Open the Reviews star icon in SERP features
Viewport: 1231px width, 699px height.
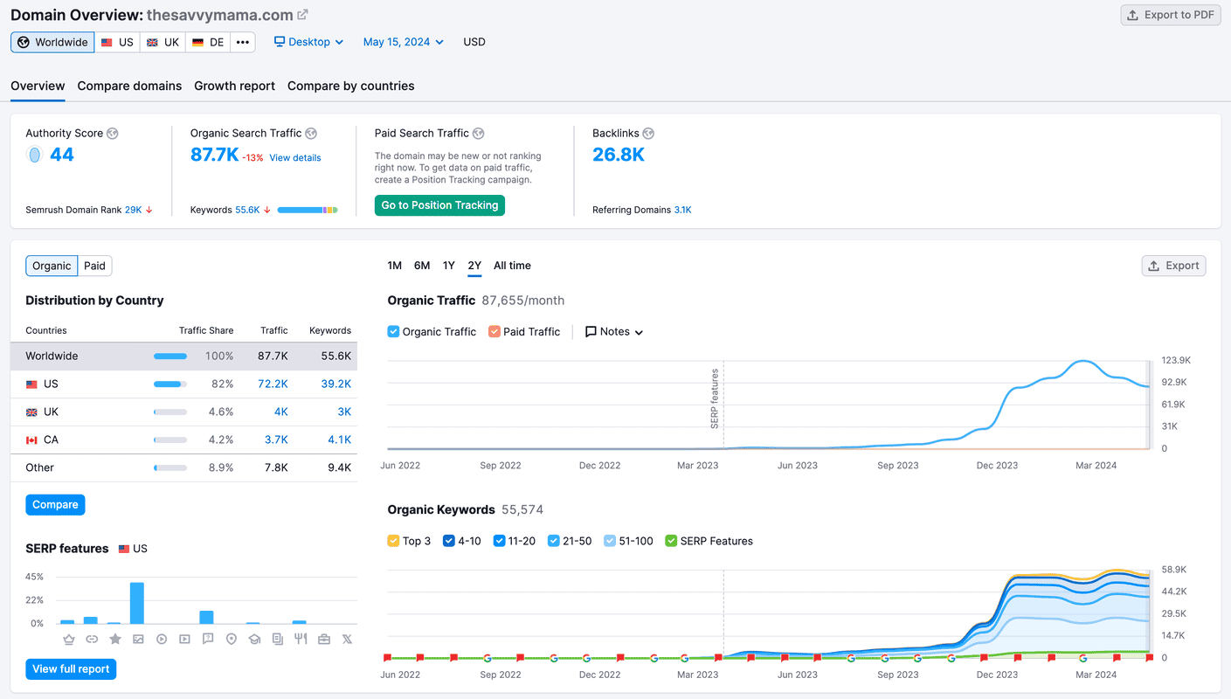pos(115,639)
